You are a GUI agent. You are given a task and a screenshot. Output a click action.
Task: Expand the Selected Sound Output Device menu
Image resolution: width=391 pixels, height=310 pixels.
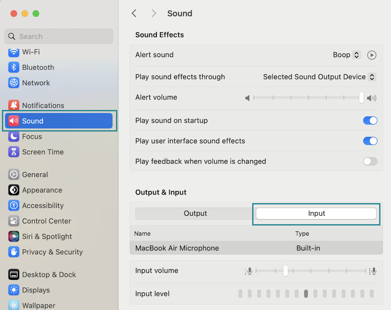(372, 77)
